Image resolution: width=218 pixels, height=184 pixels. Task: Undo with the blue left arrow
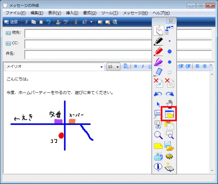(x=158, y=94)
